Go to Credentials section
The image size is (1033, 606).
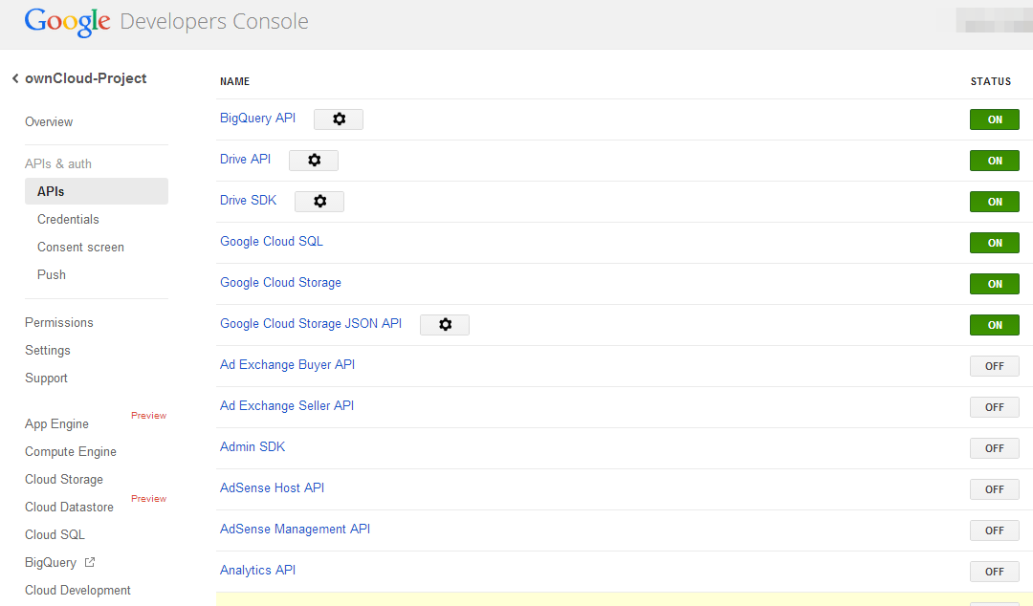point(68,219)
